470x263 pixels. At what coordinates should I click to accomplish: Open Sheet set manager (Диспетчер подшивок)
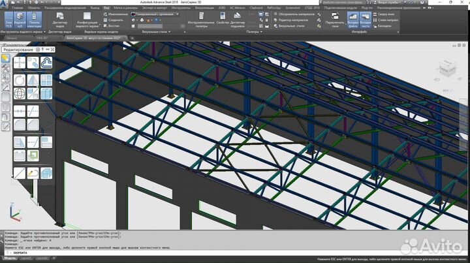[x=238, y=20]
